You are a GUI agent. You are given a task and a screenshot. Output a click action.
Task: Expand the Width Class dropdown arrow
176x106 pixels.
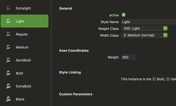165,35
